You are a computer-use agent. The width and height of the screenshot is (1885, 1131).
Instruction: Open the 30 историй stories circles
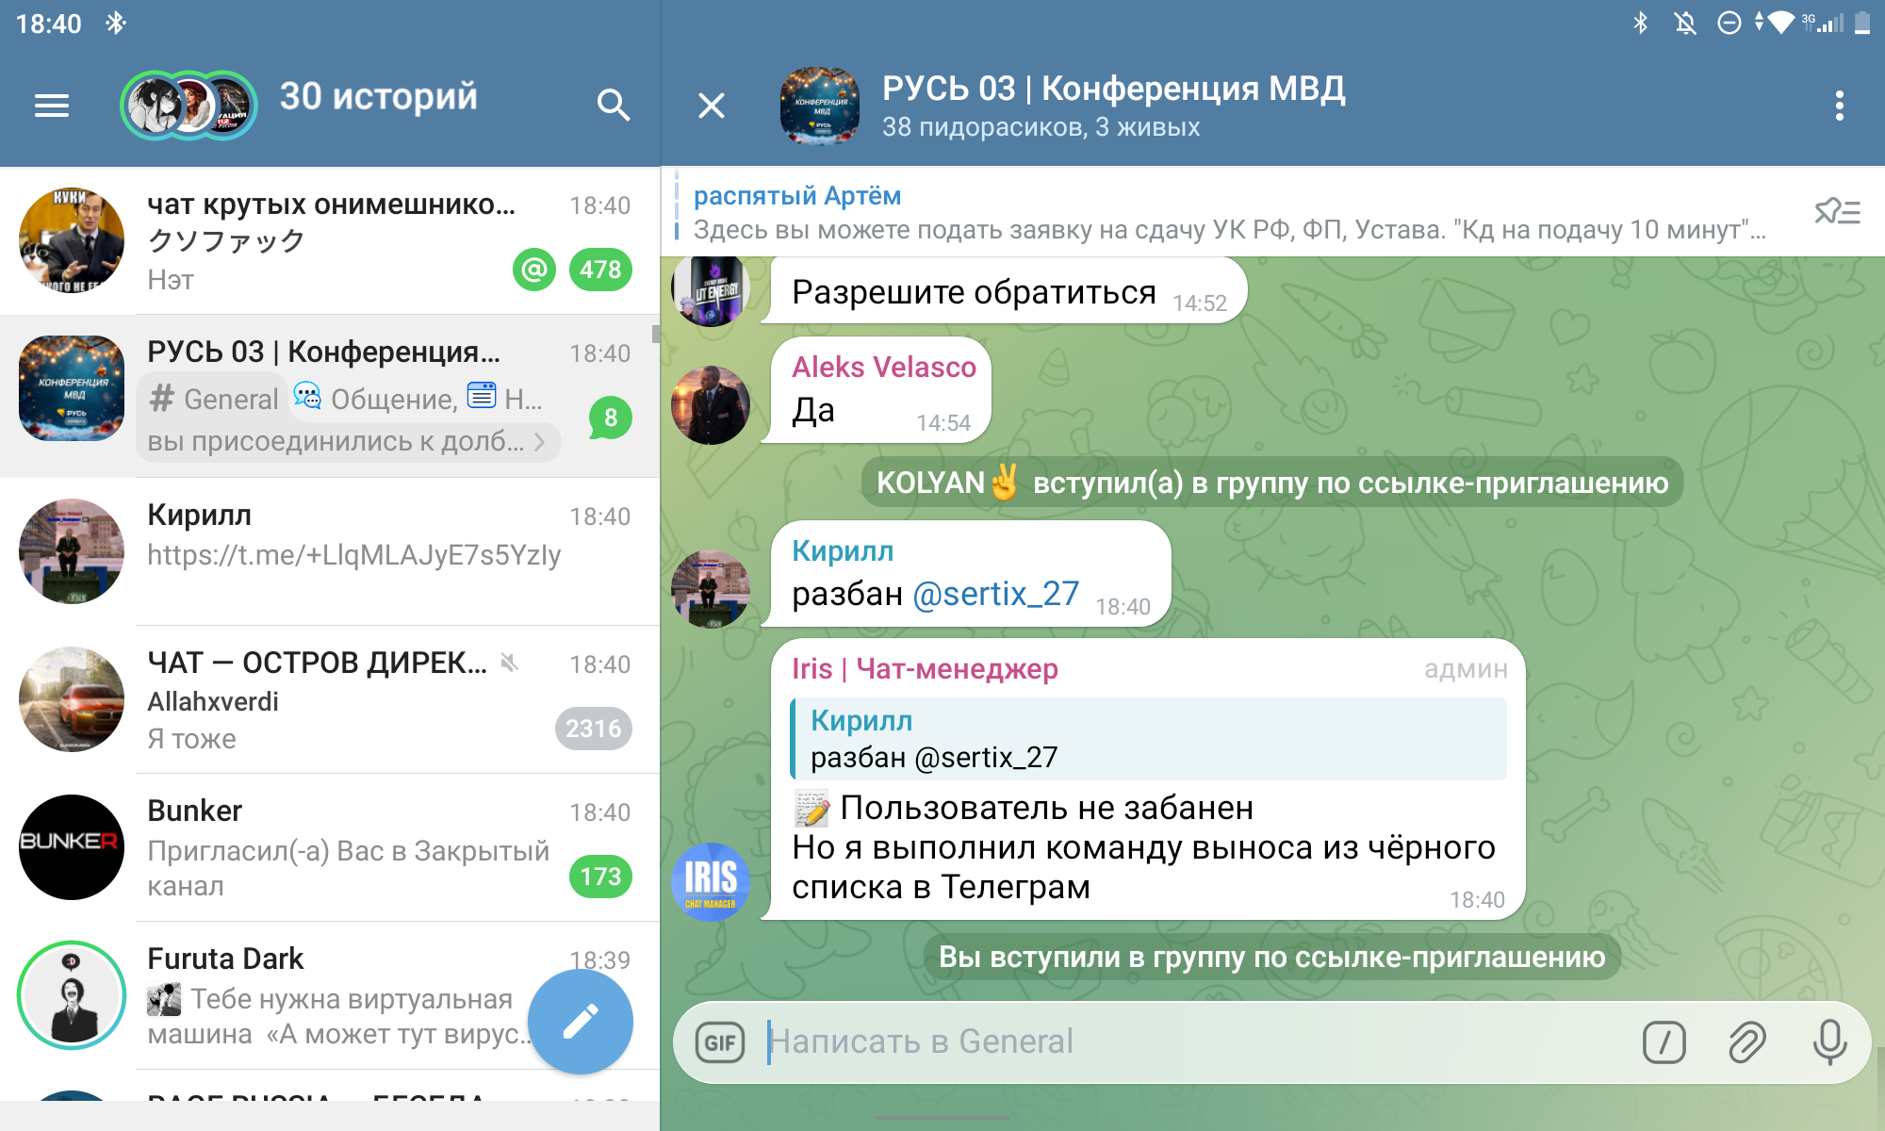point(188,106)
